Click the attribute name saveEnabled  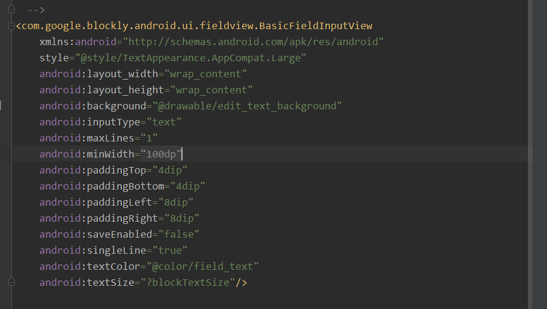(120, 234)
